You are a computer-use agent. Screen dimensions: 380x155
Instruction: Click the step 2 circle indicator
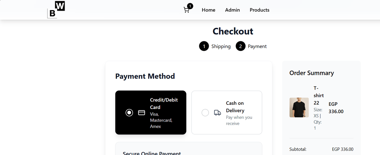pyautogui.click(x=240, y=46)
